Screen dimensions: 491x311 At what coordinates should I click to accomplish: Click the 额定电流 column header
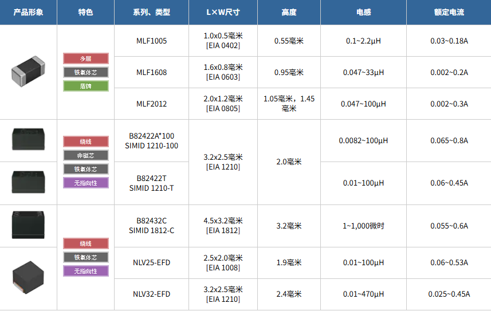pyautogui.click(x=449, y=12)
